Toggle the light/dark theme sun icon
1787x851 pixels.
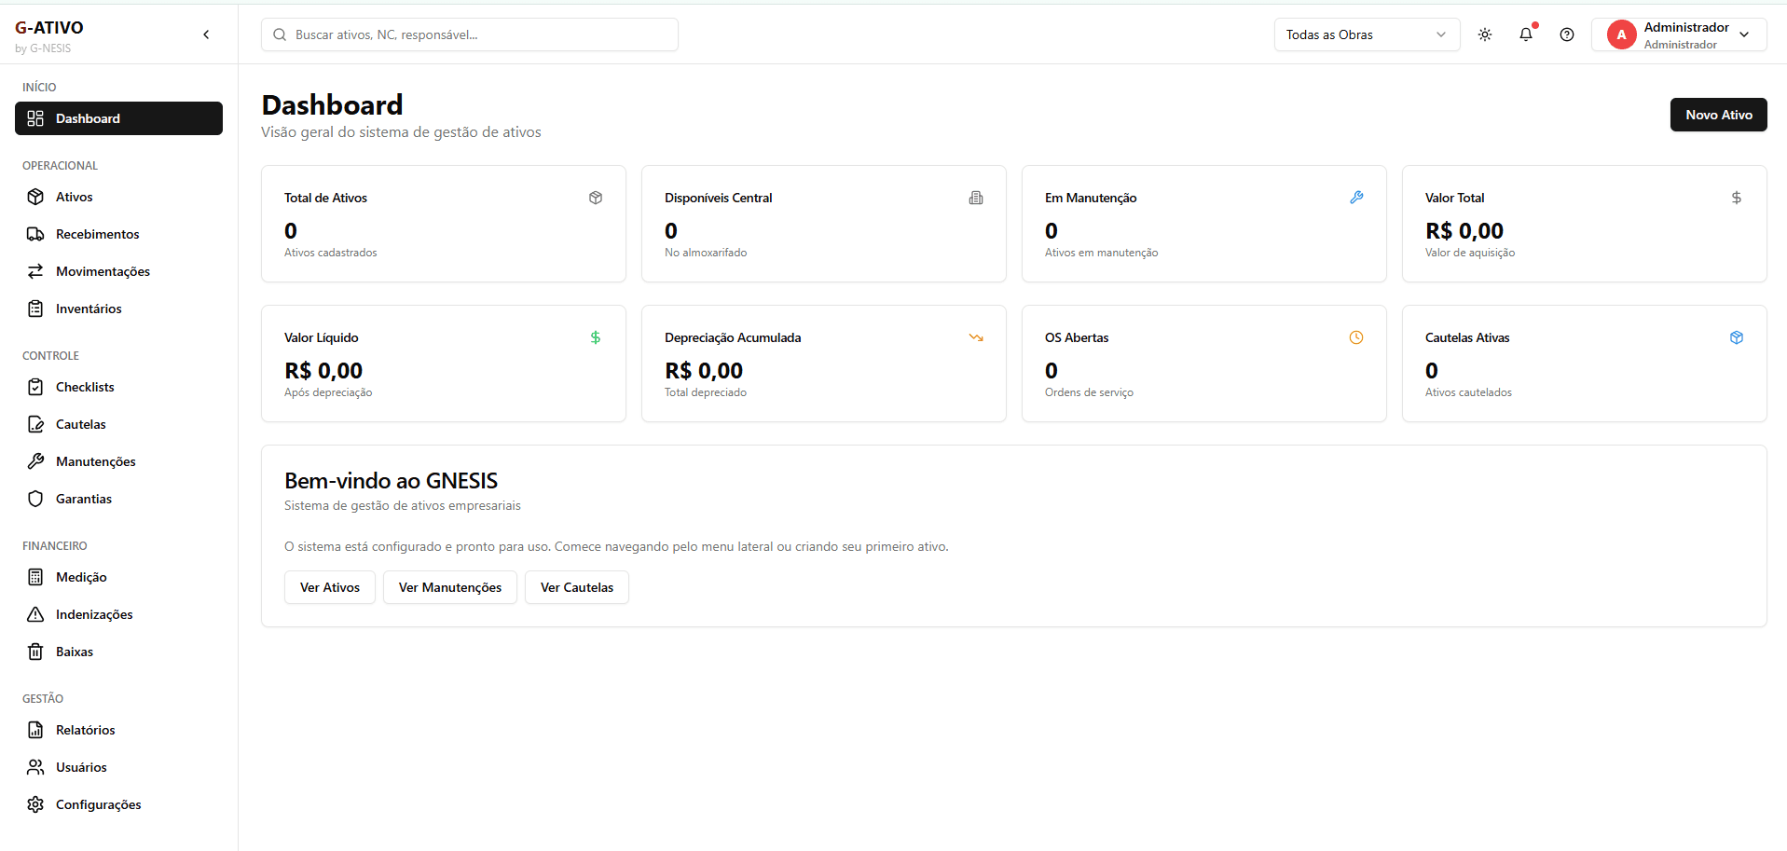point(1485,34)
